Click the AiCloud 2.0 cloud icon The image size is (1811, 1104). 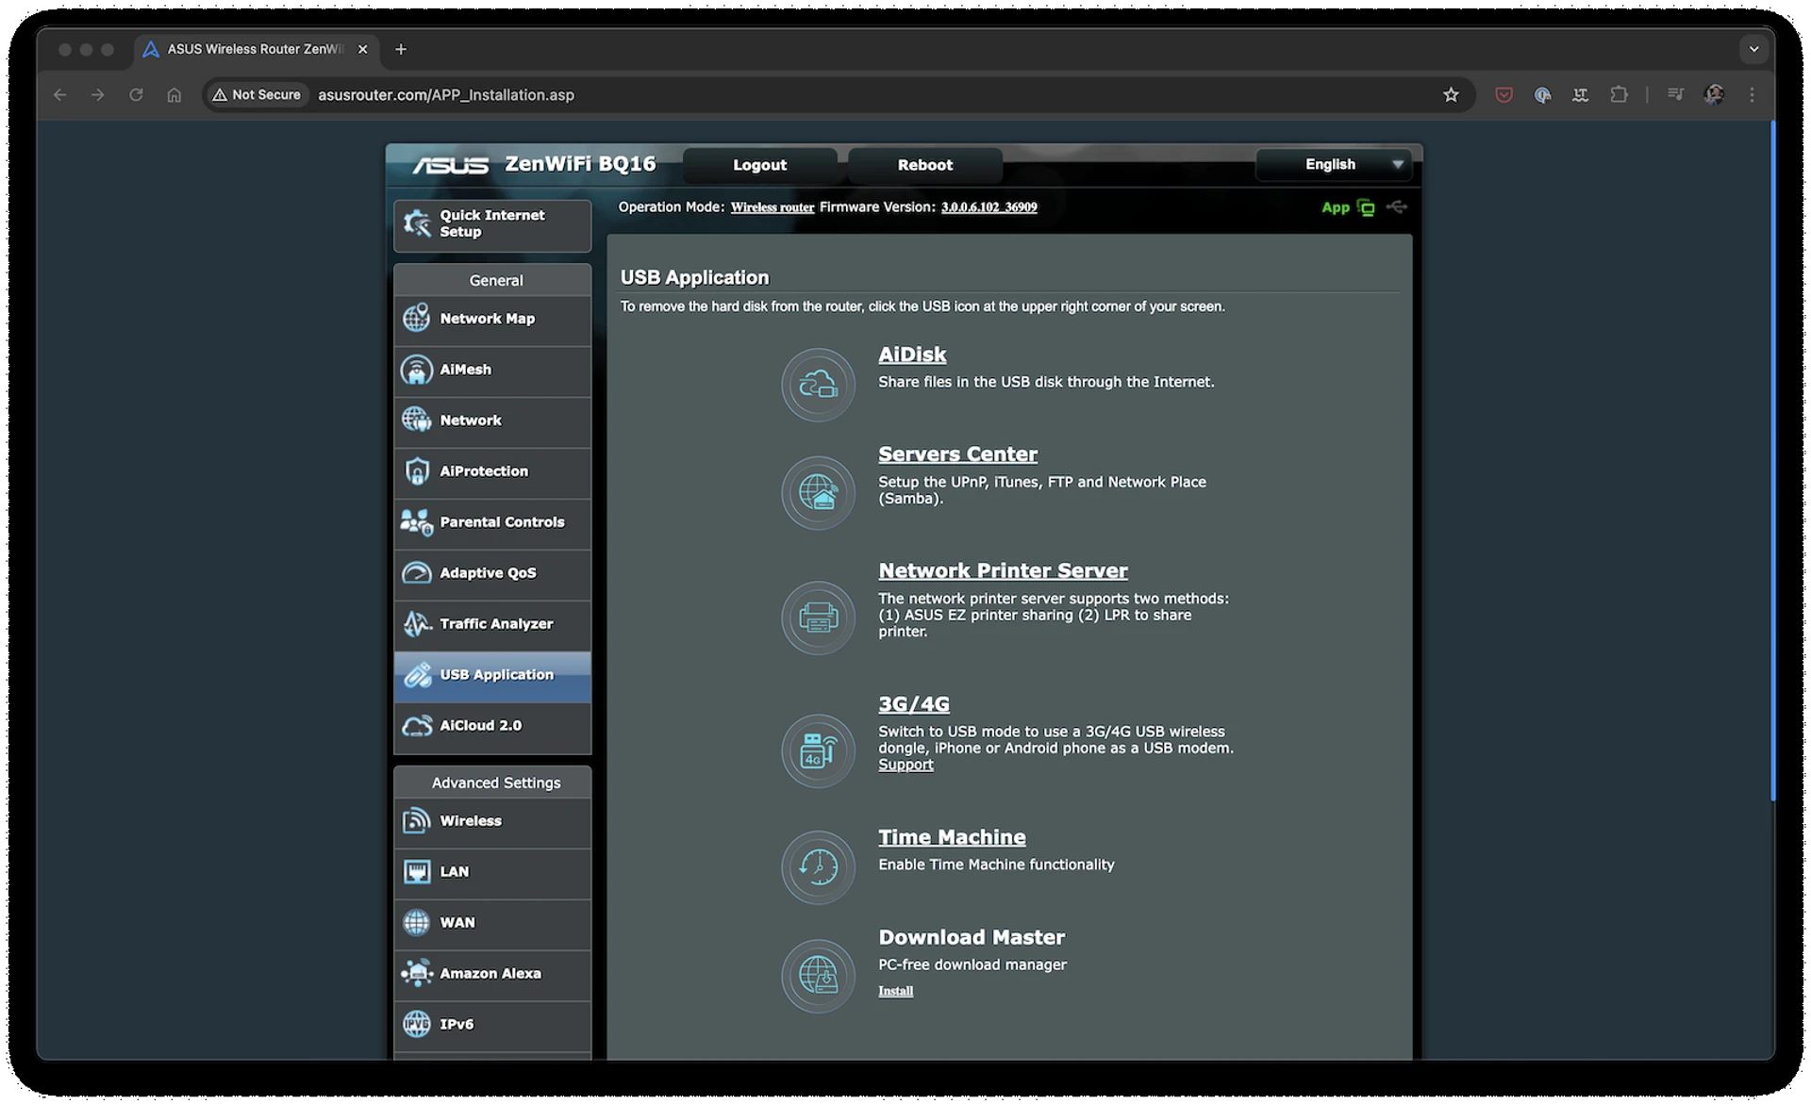tap(416, 726)
